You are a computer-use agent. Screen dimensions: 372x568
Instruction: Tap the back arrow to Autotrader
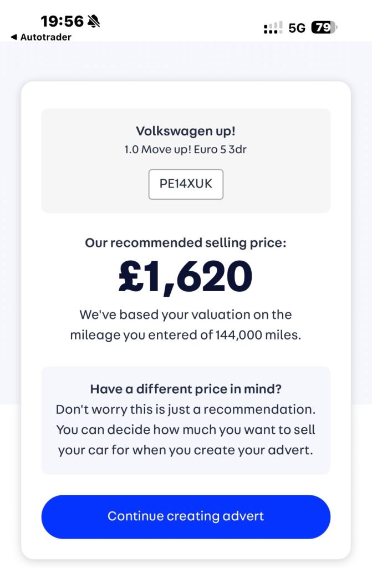click(x=14, y=37)
